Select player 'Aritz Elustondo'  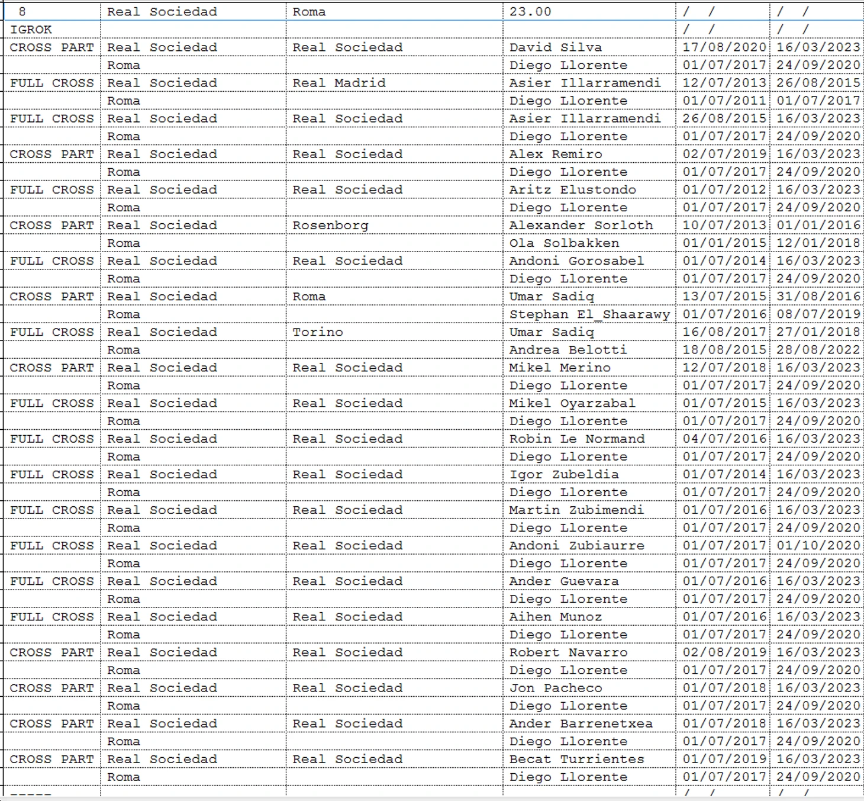click(573, 189)
